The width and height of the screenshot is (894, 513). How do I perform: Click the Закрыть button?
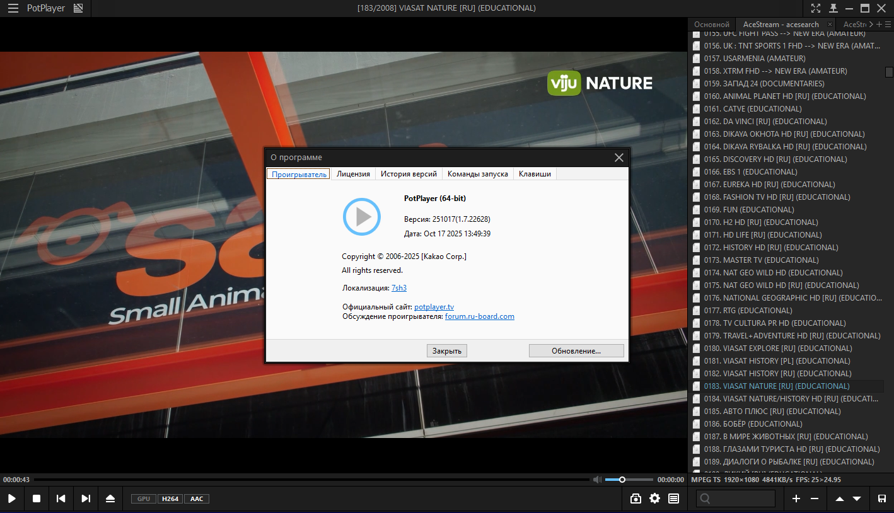[447, 351]
